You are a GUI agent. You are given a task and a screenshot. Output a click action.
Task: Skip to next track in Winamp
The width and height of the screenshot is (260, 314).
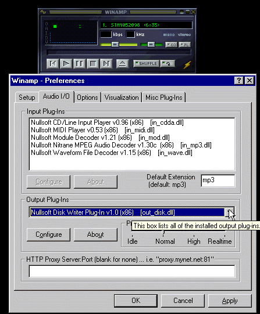106,64
